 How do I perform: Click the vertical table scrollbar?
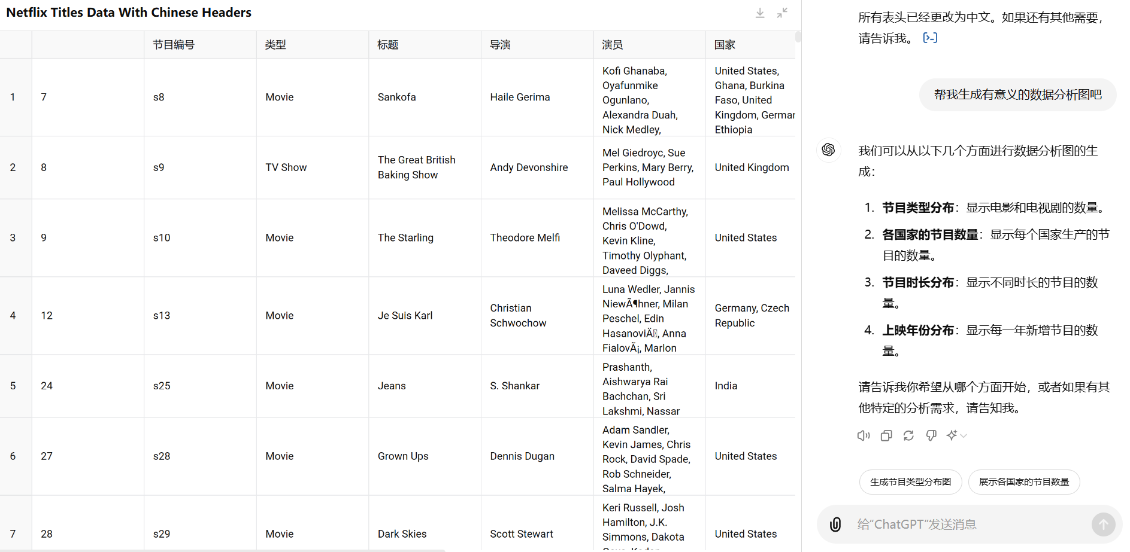(798, 37)
